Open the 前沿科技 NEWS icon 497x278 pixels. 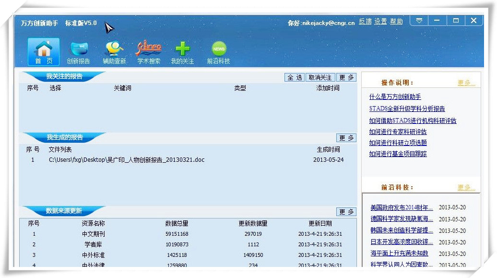(x=218, y=52)
